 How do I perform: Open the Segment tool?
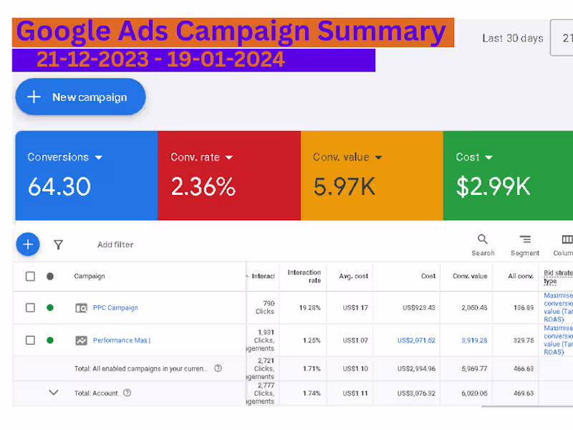(x=525, y=245)
